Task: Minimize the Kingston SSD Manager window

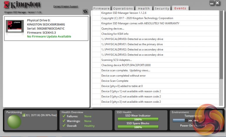Action: point(212,3)
